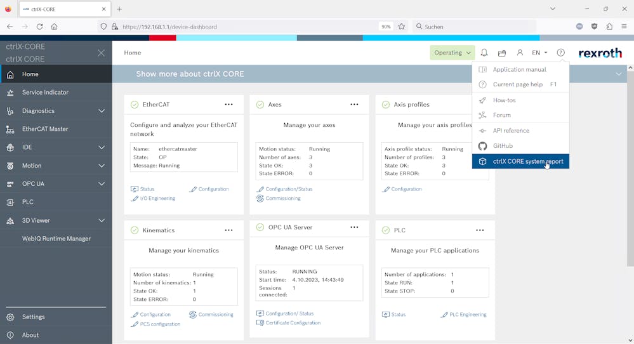
Task: Click the IDE sidebar icon
Action: point(11,147)
